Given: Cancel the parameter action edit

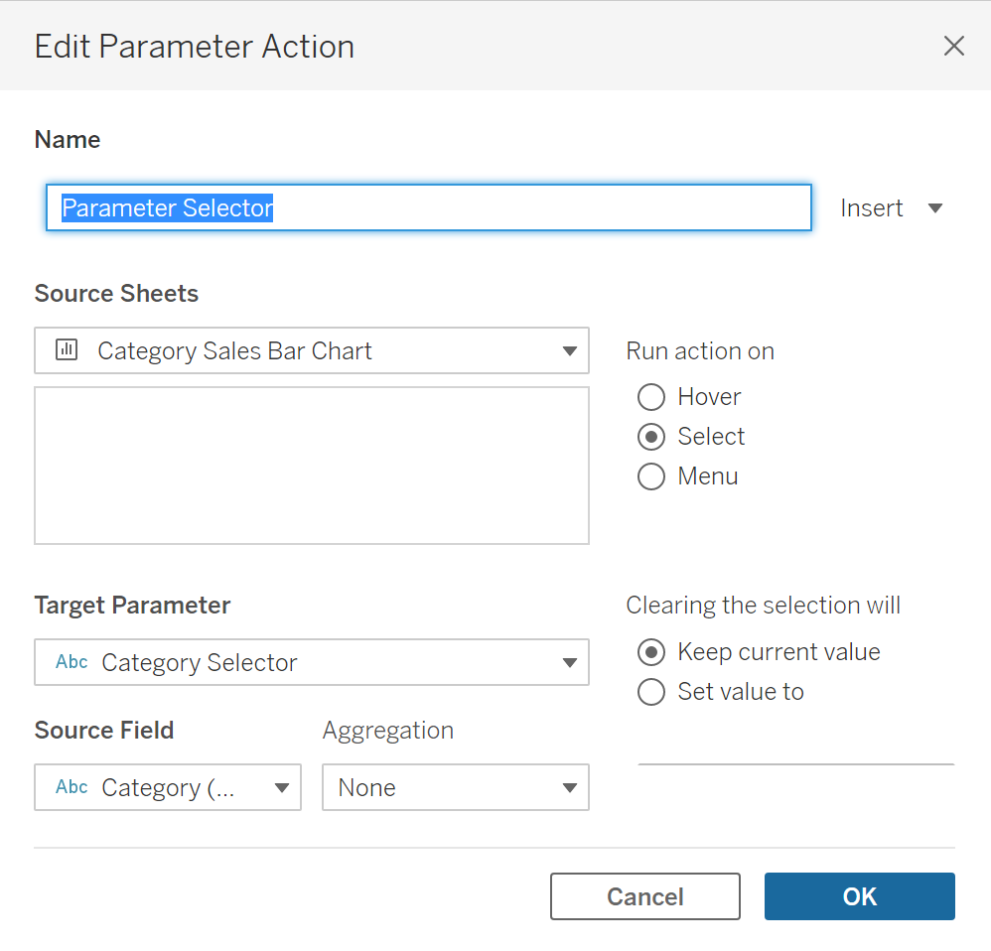Looking at the screenshot, I should click(x=644, y=896).
